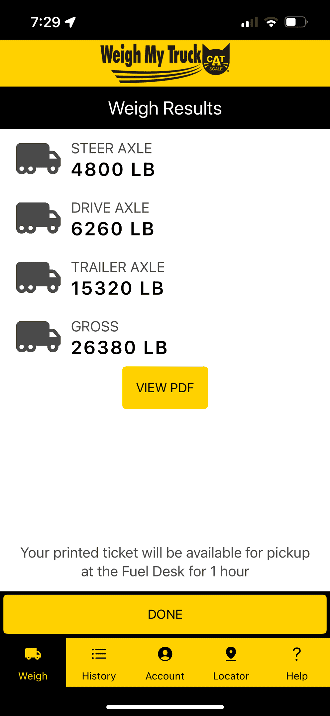The image size is (330, 716).
Task: Click the CAT Scale logo
Action: coord(216,60)
